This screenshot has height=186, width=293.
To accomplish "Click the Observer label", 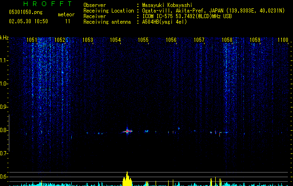I will point(95,5).
